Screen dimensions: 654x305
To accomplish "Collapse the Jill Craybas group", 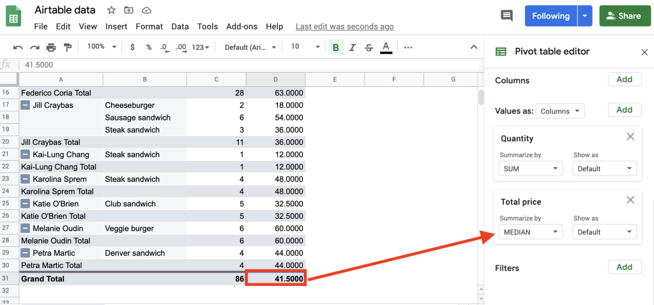I will (26, 105).
